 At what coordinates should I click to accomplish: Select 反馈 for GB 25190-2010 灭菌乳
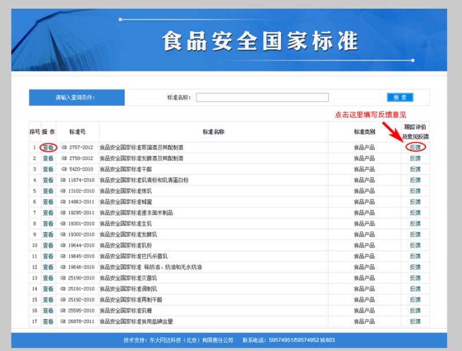[415, 278]
